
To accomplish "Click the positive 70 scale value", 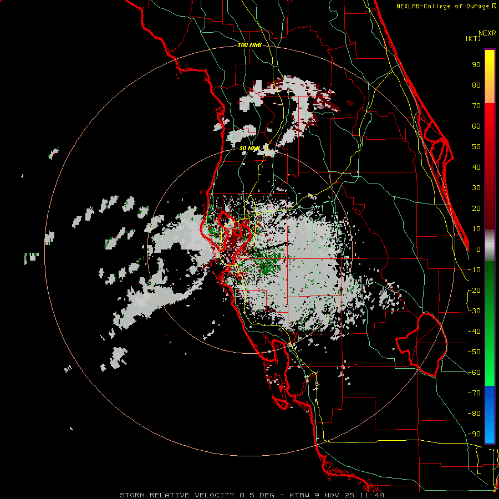I will (x=476, y=106).
